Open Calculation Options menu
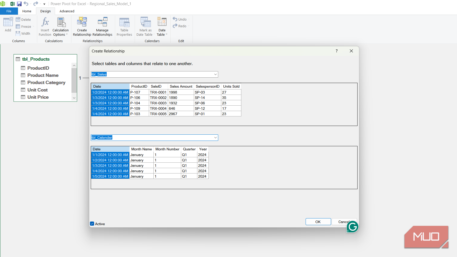The image size is (457, 257). [61, 26]
